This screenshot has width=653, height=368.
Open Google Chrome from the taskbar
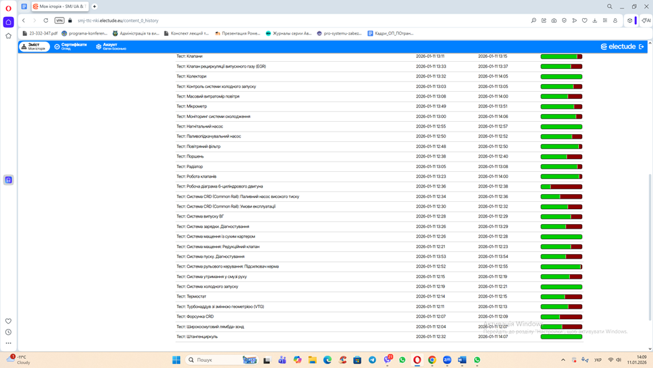432,360
